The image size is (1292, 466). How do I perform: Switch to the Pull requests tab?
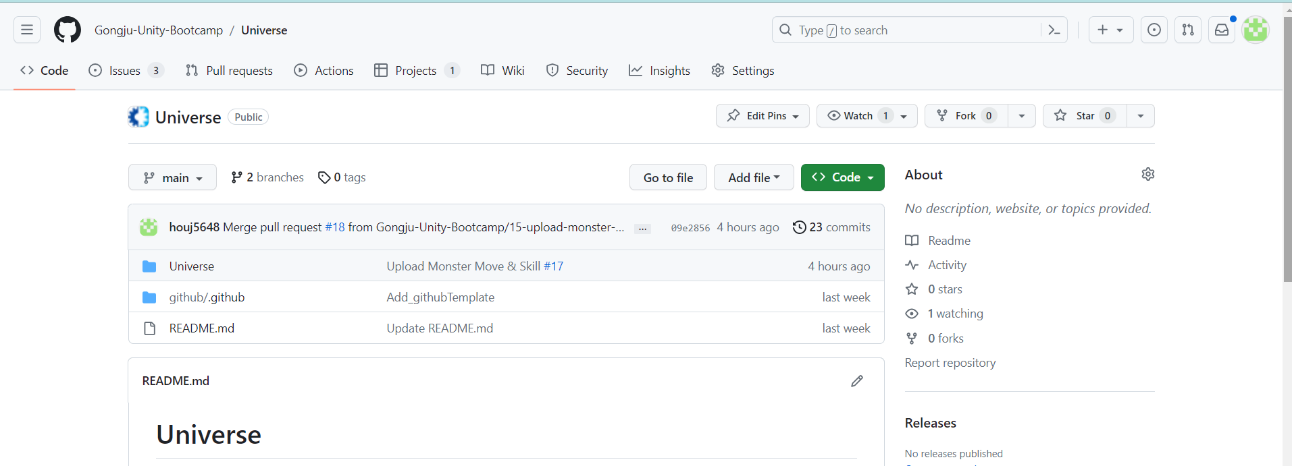[x=229, y=71]
